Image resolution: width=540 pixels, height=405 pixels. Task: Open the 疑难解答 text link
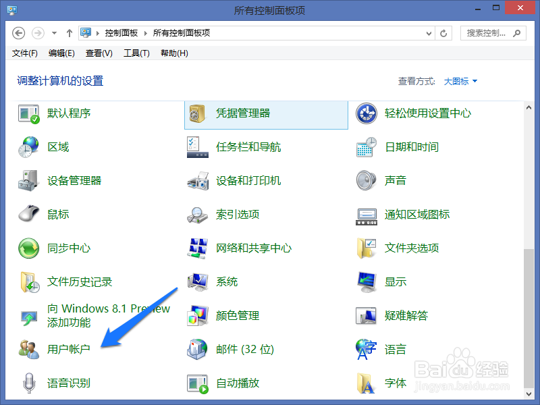[406, 315]
